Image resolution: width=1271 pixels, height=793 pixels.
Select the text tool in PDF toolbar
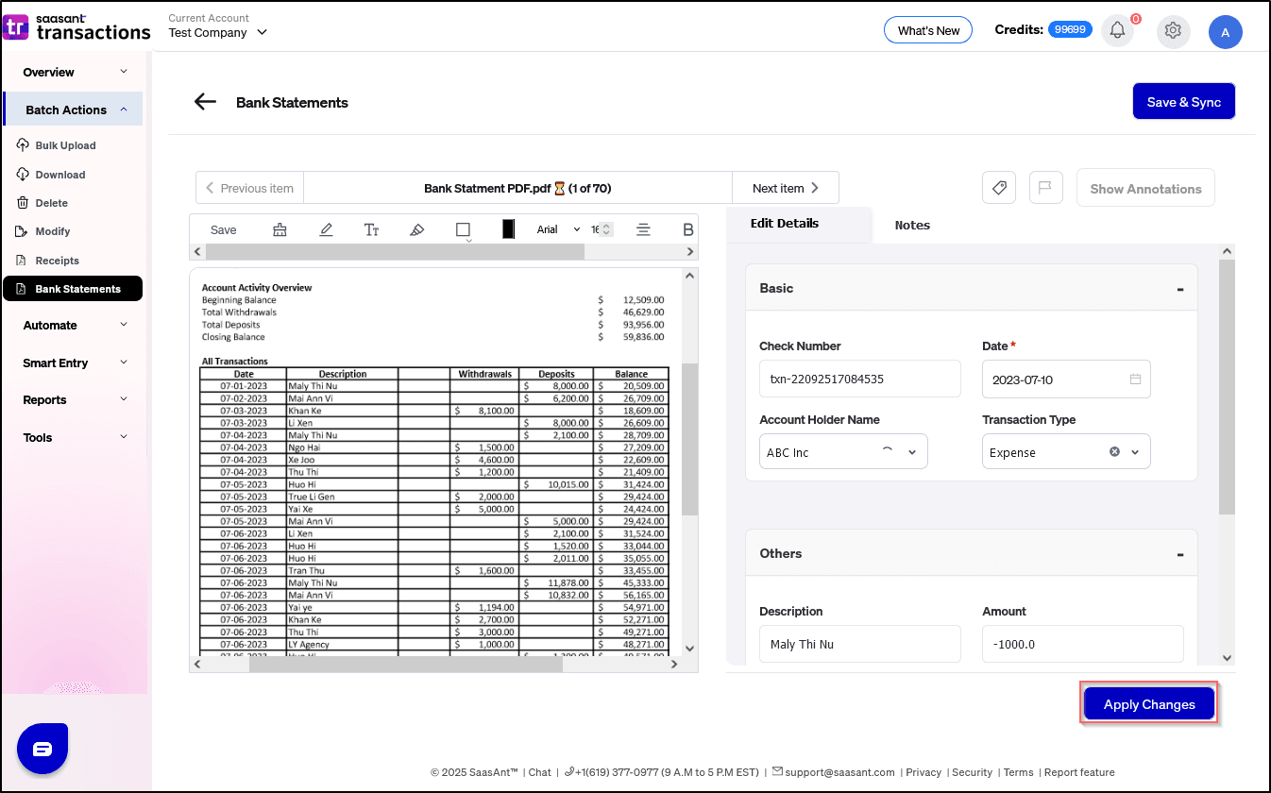371,229
